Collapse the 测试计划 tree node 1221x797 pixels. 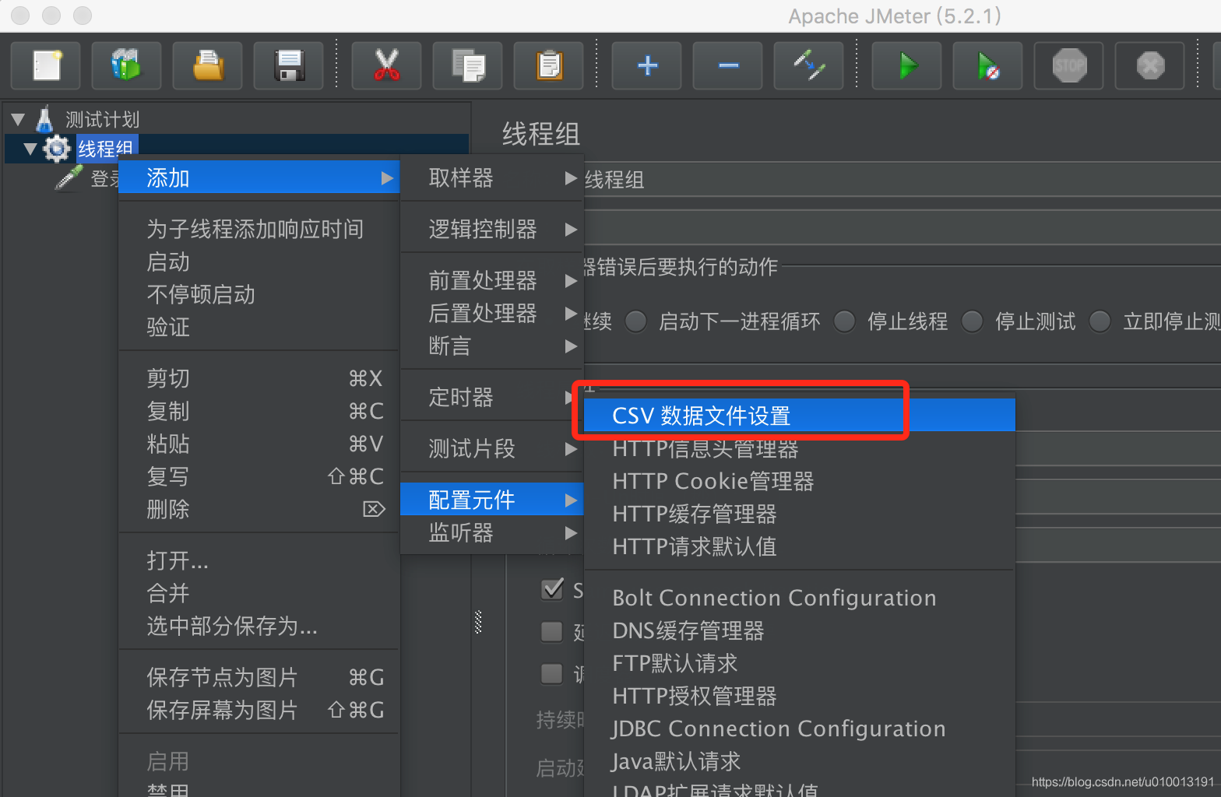(19, 120)
